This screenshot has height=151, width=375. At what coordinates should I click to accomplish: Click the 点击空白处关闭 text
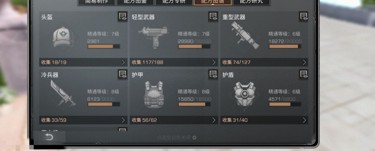tap(174, 138)
